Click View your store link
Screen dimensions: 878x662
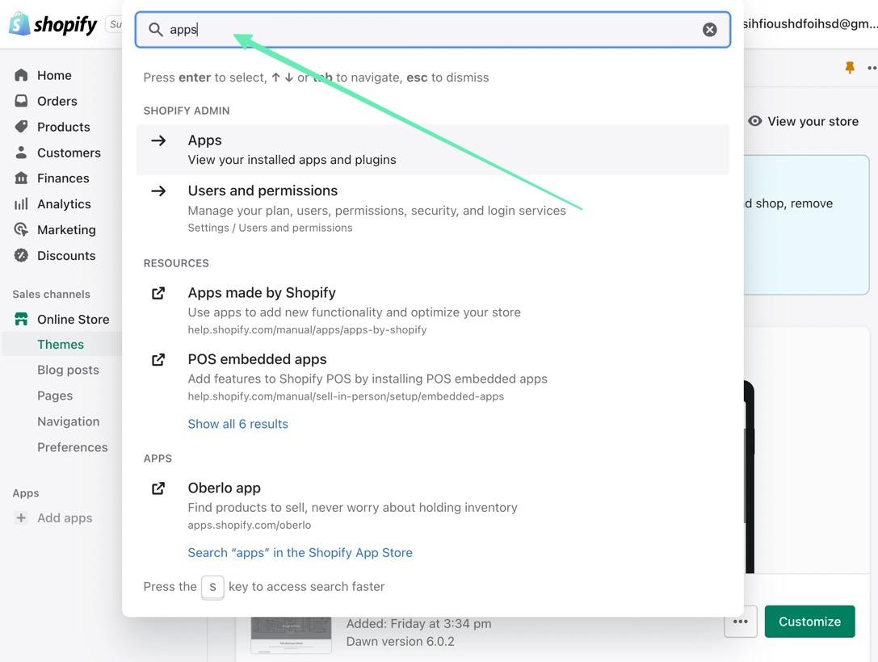(x=813, y=121)
